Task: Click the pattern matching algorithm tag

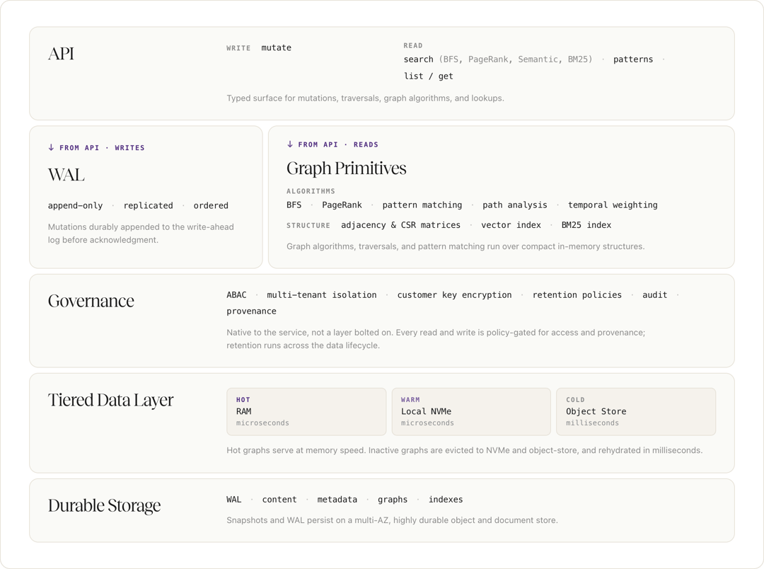Action: point(422,205)
